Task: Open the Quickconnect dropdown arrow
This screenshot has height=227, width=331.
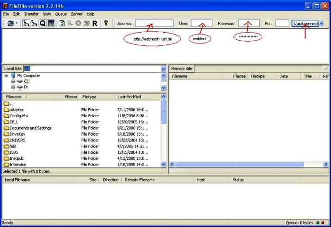Action: [322, 23]
